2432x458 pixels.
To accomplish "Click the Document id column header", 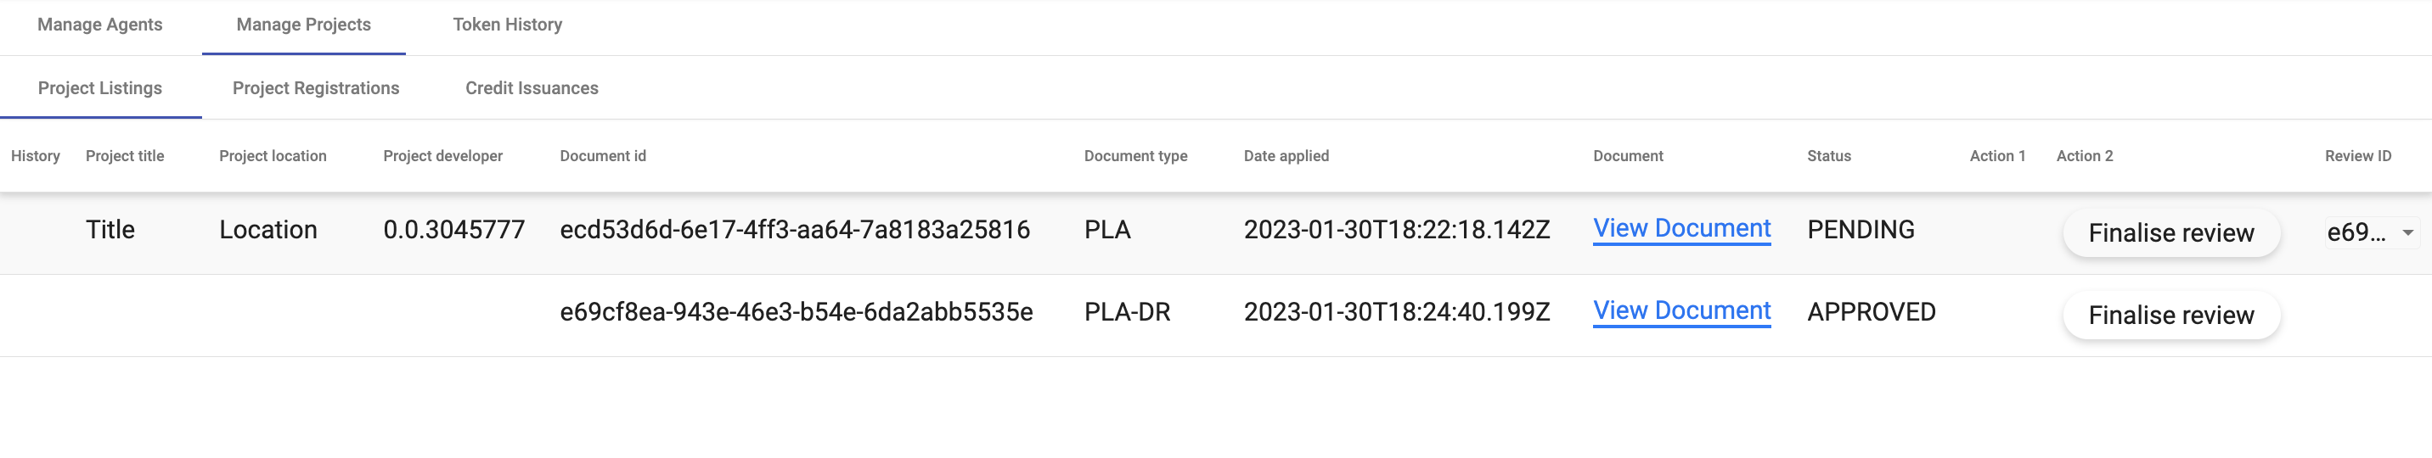I will (602, 155).
